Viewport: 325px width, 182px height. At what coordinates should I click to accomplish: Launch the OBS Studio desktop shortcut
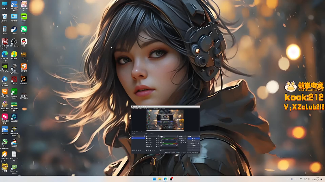(14, 42)
